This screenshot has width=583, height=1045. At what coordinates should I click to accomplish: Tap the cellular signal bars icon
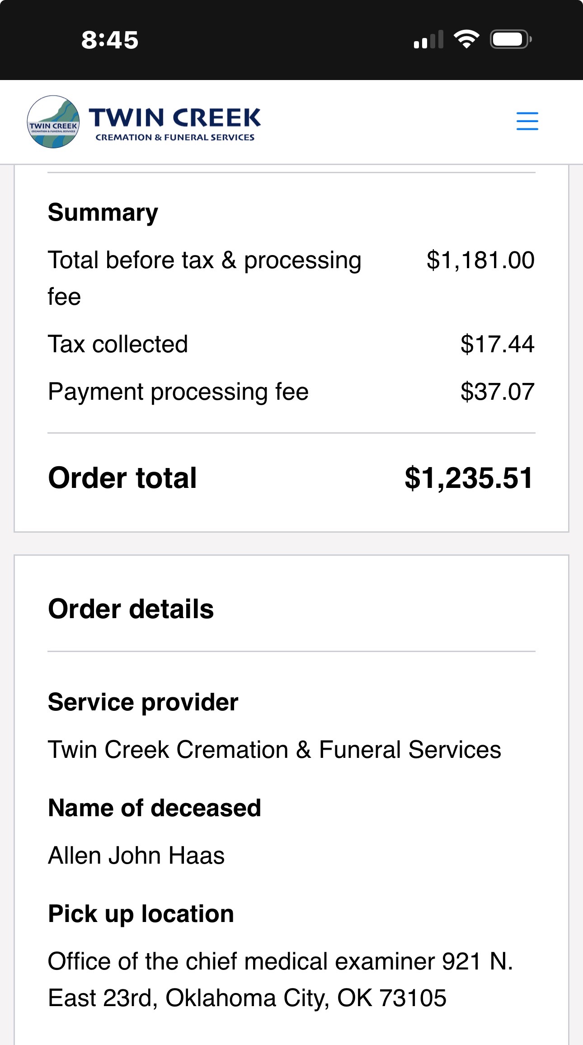point(428,40)
